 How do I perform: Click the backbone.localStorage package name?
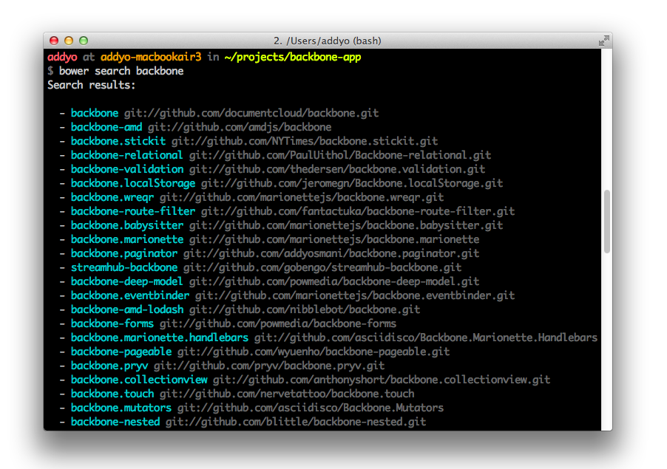(x=132, y=183)
